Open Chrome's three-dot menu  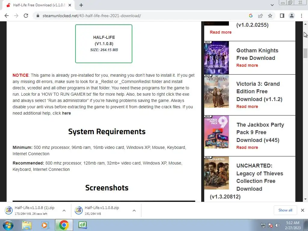click(x=301, y=16)
